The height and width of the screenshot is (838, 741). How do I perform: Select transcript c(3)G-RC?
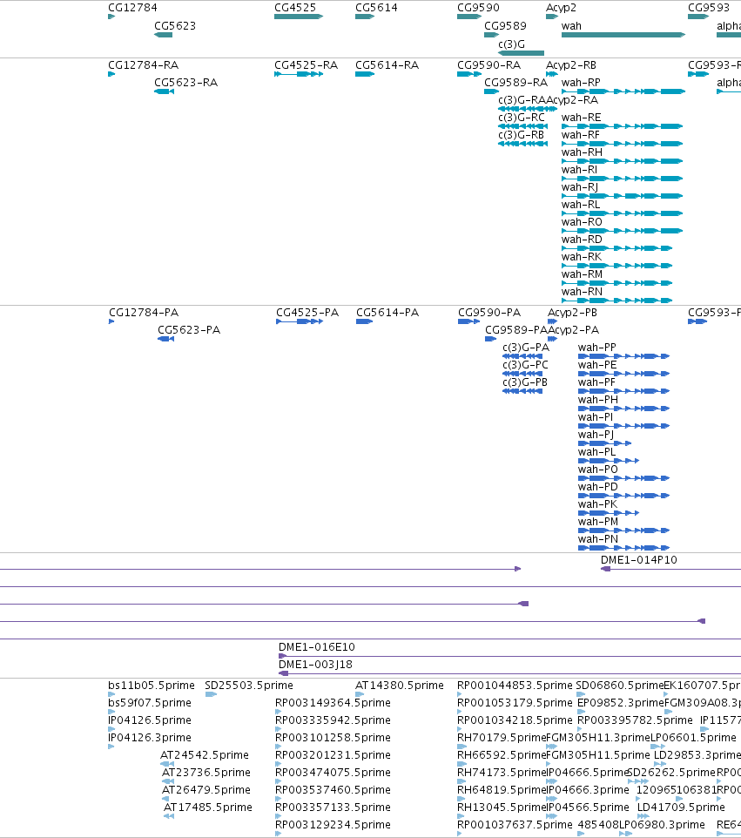click(x=522, y=118)
